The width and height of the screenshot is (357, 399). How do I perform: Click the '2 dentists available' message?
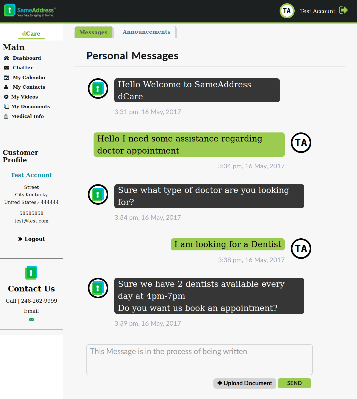(209, 296)
